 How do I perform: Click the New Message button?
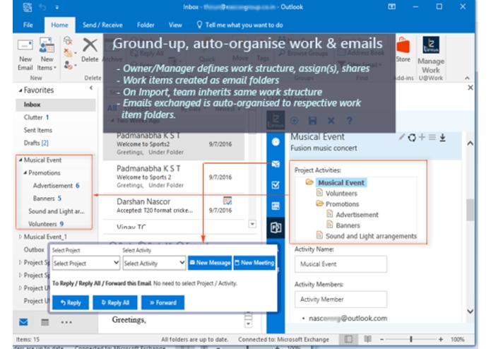pos(210,263)
